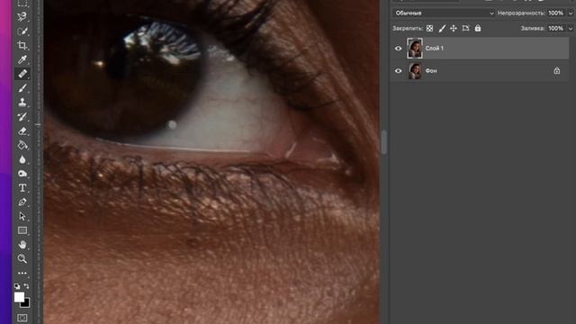576x324 pixels.
Task: Click the 'Слой 1' layer name
Action: click(x=434, y=48)
